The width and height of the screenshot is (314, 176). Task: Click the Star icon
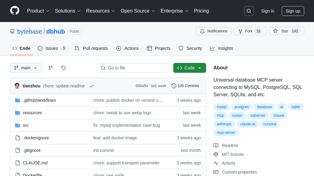[x=275, y=31]
